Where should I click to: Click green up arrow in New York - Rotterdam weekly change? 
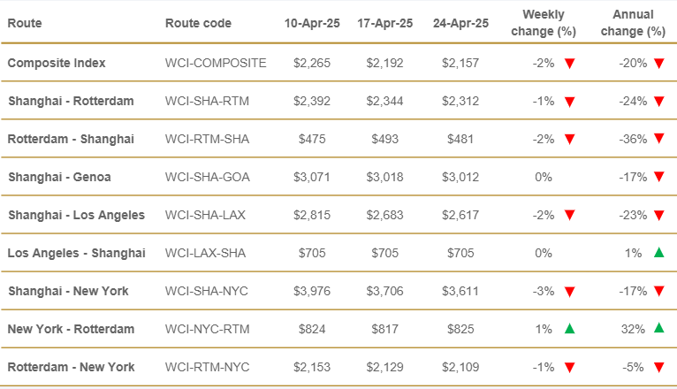pos(569,329)
